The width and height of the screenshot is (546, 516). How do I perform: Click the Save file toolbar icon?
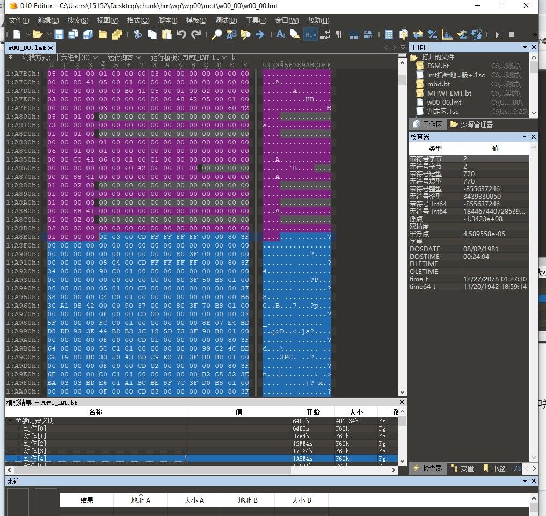[59, 34]
